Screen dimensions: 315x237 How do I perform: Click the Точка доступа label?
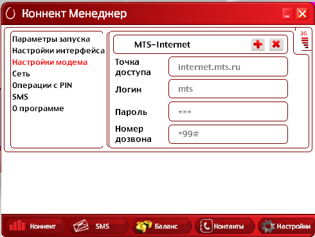click(133, 67)
